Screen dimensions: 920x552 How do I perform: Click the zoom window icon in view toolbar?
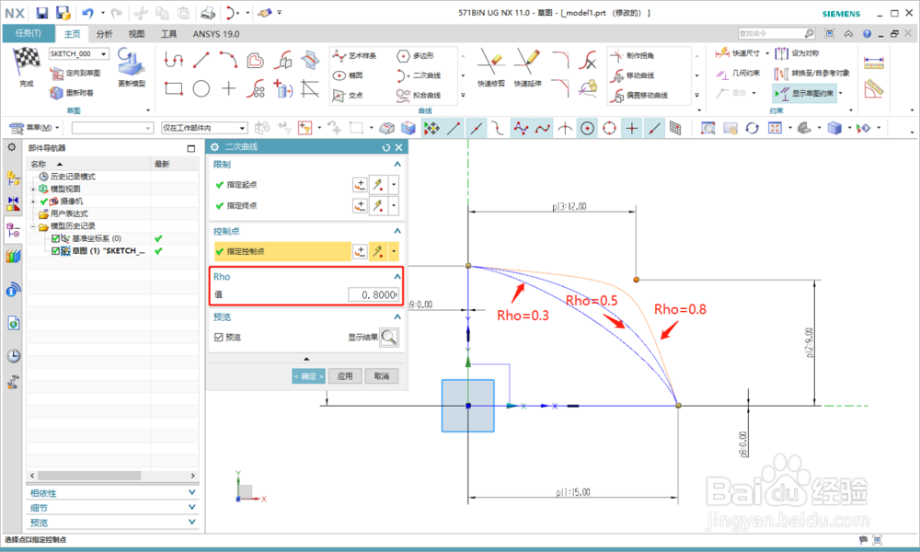[x=708, y=128]
